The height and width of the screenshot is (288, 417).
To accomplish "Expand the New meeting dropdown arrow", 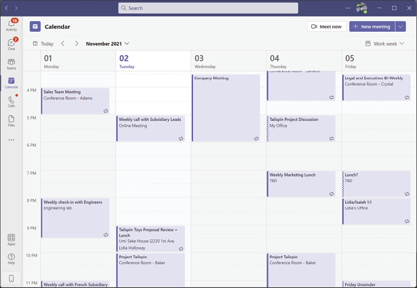I will pos(401,27).
